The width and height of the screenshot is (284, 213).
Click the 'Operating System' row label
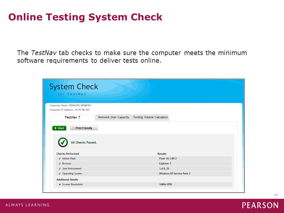pyautogui.click(x=72, y=174)
